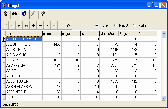168x109 pixels.
Task: Post edit with the checkmark button
Action: point(55,26)
